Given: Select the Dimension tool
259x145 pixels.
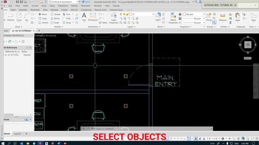Looking at the screenshot, I should coord(93,17).
